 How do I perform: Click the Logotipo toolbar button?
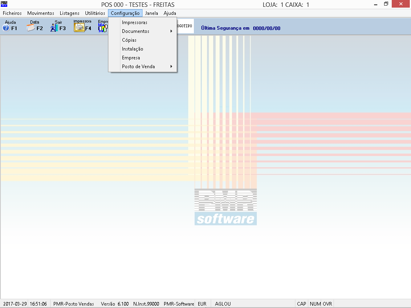pyautogui.click(x=185, y=26)
